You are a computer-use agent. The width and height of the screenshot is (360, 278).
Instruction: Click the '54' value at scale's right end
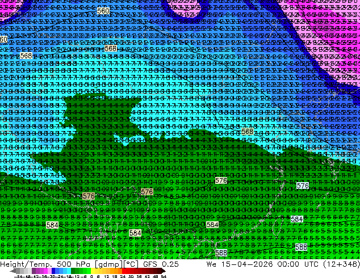(x=164, y=276)
